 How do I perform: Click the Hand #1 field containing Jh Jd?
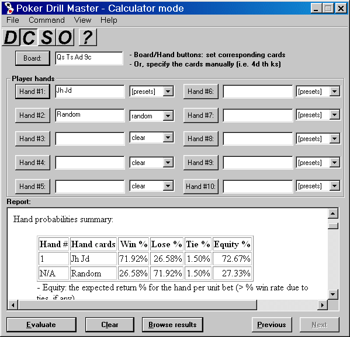coord(90,92)
